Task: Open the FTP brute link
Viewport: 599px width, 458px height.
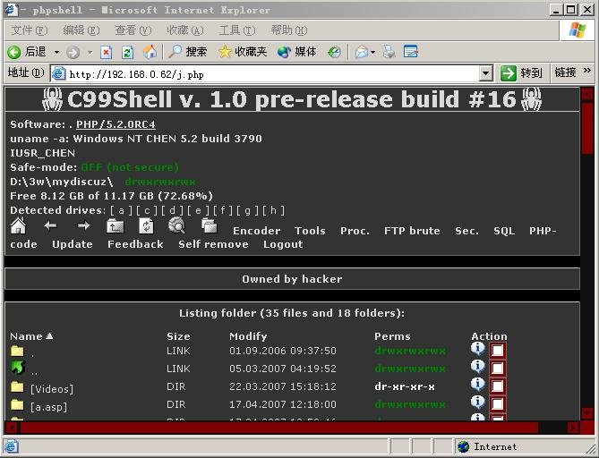Action: (x=412, y=231)
